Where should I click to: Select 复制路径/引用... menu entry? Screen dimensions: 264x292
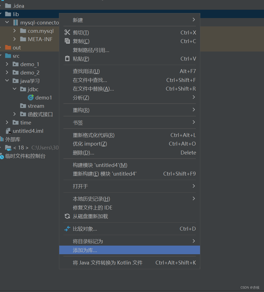tap(130, 50)
